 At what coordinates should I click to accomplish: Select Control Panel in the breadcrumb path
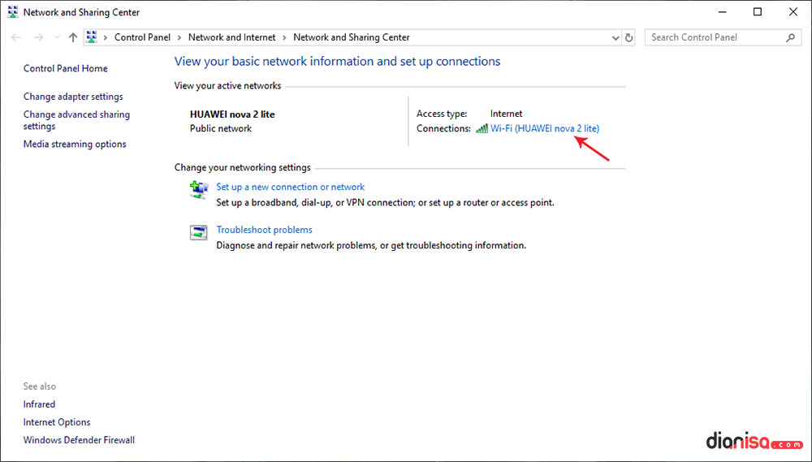tap(142, 37)
